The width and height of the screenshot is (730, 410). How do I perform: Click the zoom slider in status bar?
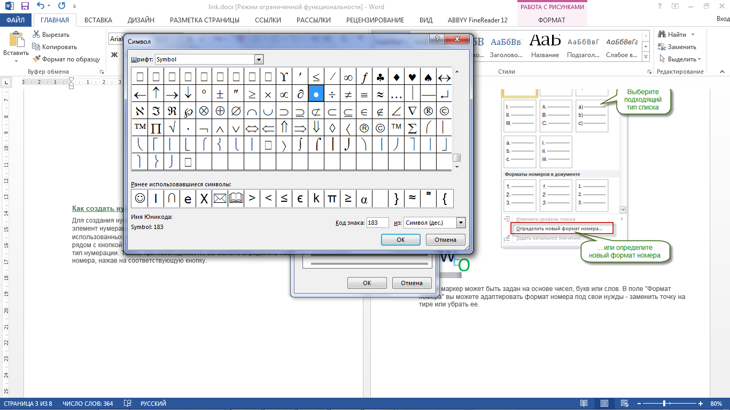pyautogui.click(x=664, y=404)
